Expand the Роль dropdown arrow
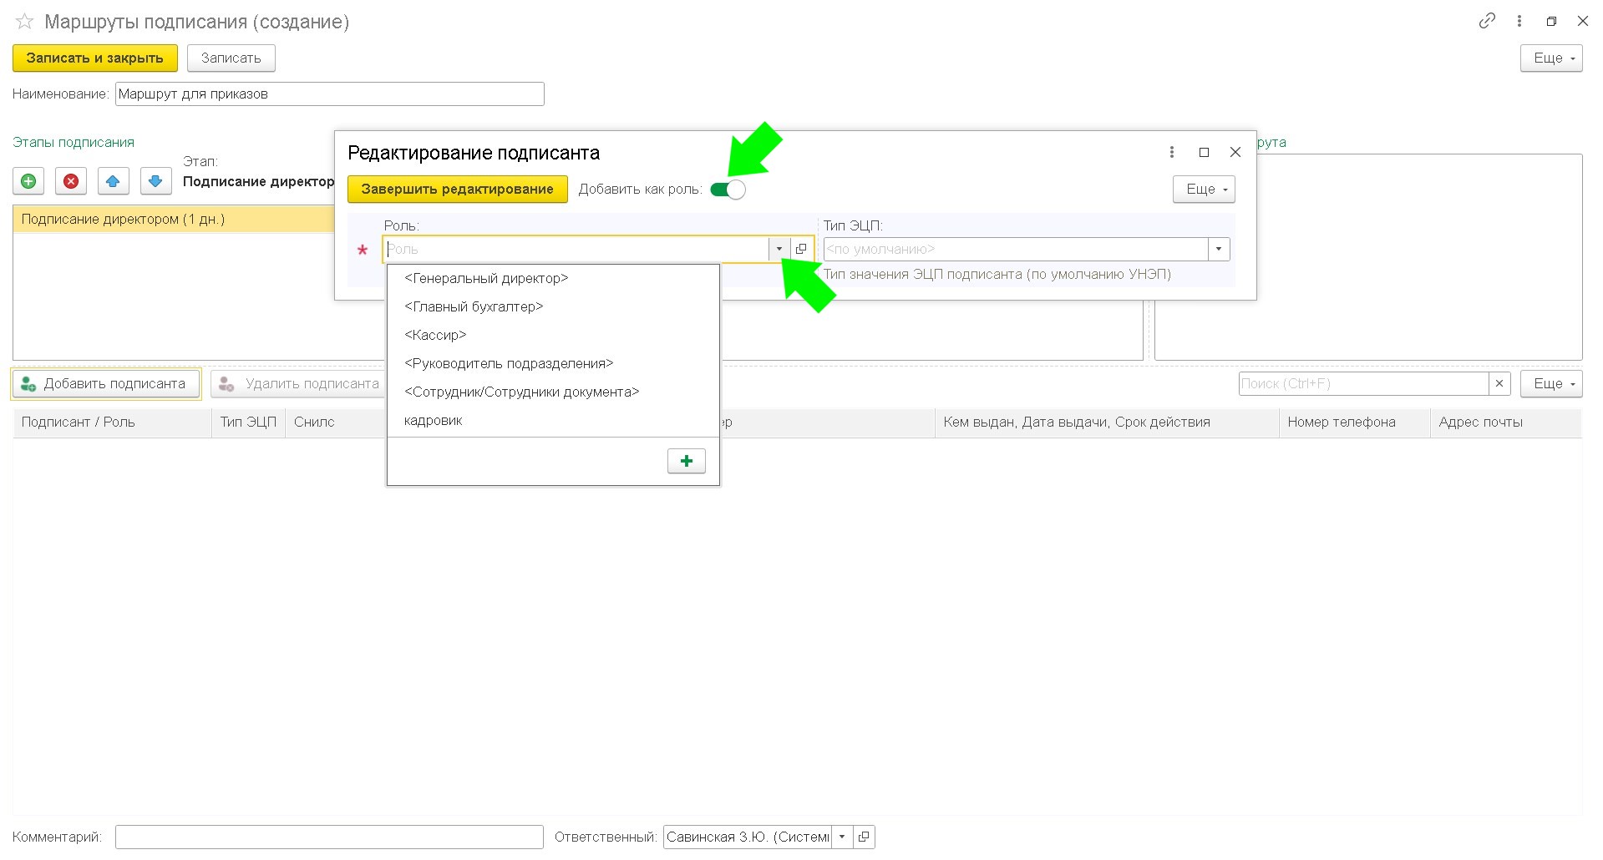The width and height of the screenshot is (1603, 860). [x=779, y=249]
